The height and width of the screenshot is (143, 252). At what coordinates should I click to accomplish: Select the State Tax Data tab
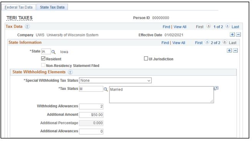click(x=52, y=7)
